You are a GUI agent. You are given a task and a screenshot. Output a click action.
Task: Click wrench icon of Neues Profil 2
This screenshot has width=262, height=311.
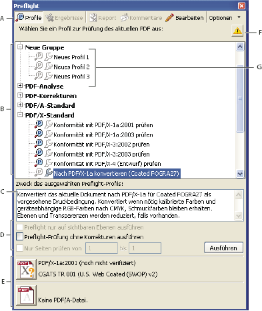coord(48,67)
